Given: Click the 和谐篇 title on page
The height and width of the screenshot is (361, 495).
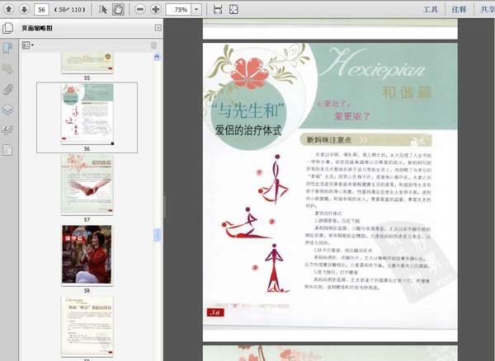Looking at the screenshot, I should click(407, 92).
